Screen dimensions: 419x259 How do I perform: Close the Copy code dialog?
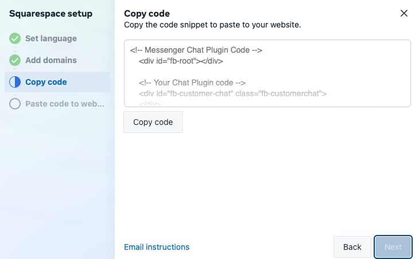coord(404,13)
